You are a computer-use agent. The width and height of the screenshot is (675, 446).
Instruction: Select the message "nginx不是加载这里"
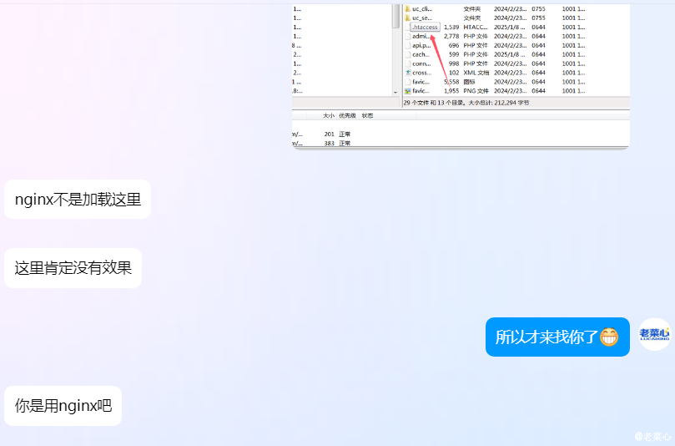[x=78, y=200]
